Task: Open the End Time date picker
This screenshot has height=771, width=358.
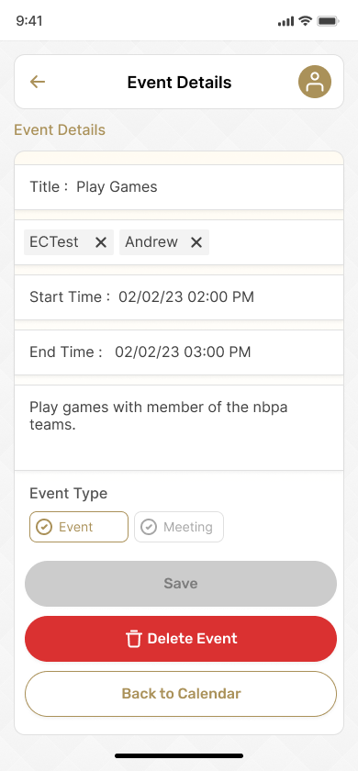Action: click(179, 352)
